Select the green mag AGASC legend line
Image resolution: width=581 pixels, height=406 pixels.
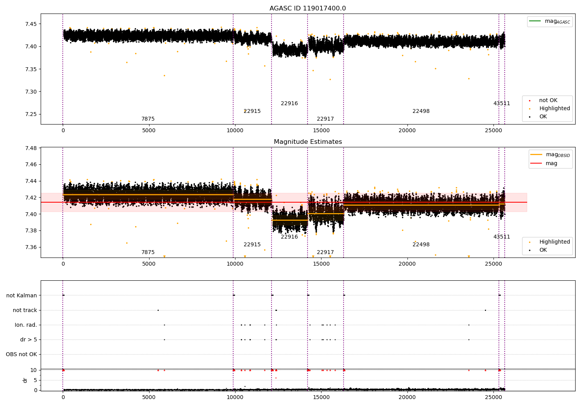coord(536,21)
